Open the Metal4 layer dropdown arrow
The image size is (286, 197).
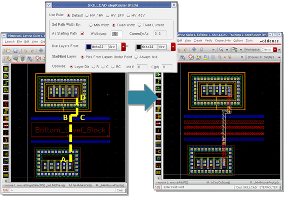tap(173, 47)
